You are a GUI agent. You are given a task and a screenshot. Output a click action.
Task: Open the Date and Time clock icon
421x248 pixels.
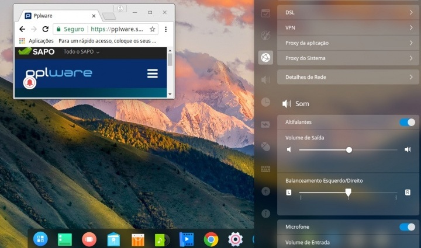(x=265, y=102)
